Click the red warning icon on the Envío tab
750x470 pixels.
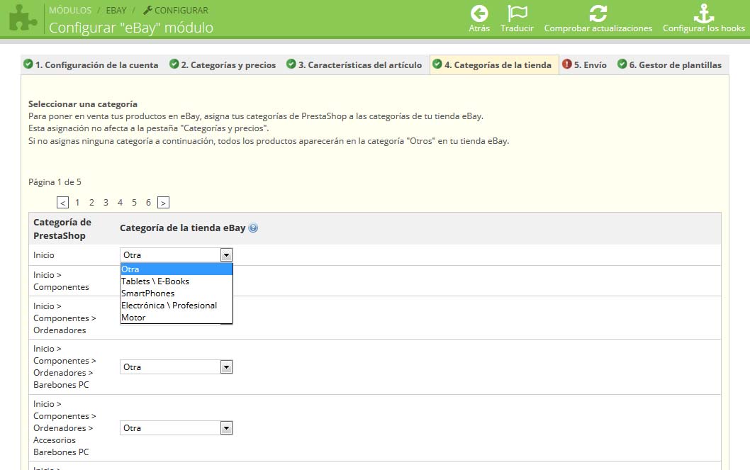[x=567, y=64]
